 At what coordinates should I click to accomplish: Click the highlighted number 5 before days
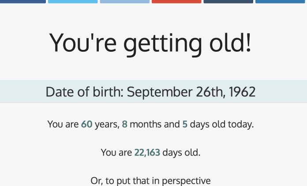[x=185, y=124]
